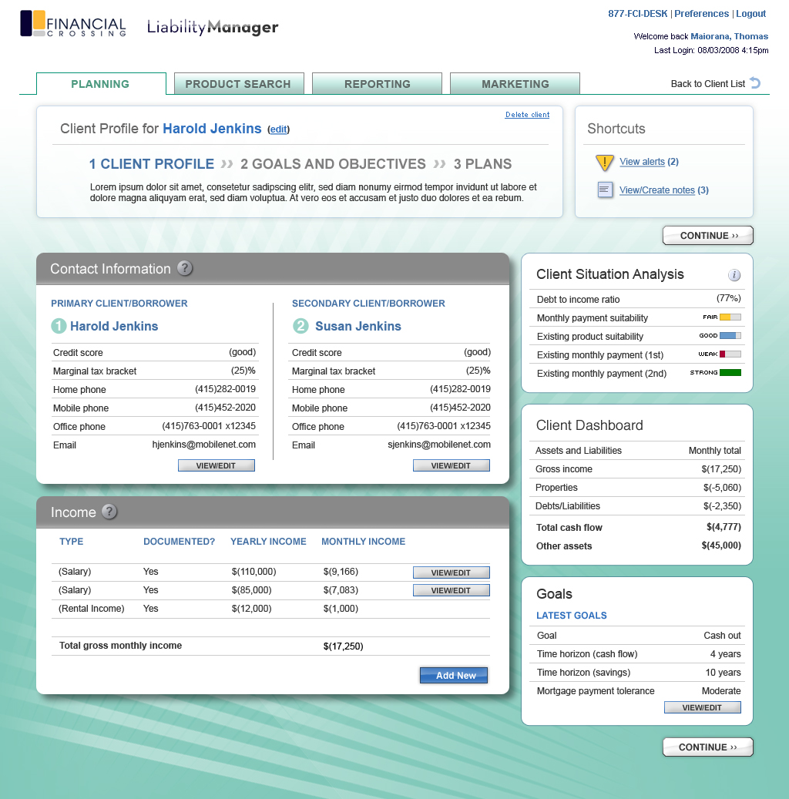The width and height of the screenshot is (789, 799).
Task: Click the Contact Information help question-mark icon
Action: [x=185, y=268]
